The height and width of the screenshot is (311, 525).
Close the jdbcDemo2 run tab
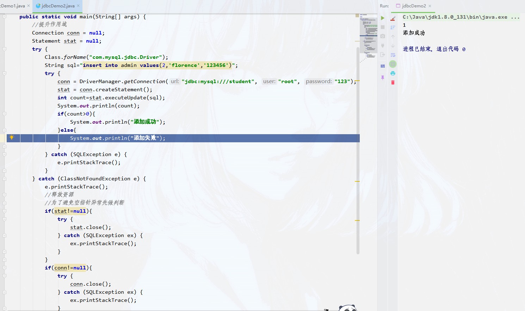430,6
